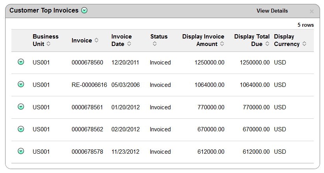The width and height of the screenshot is (324, 173).
Task: Sort by Status column arrows
Action: (x=155, y=44)
